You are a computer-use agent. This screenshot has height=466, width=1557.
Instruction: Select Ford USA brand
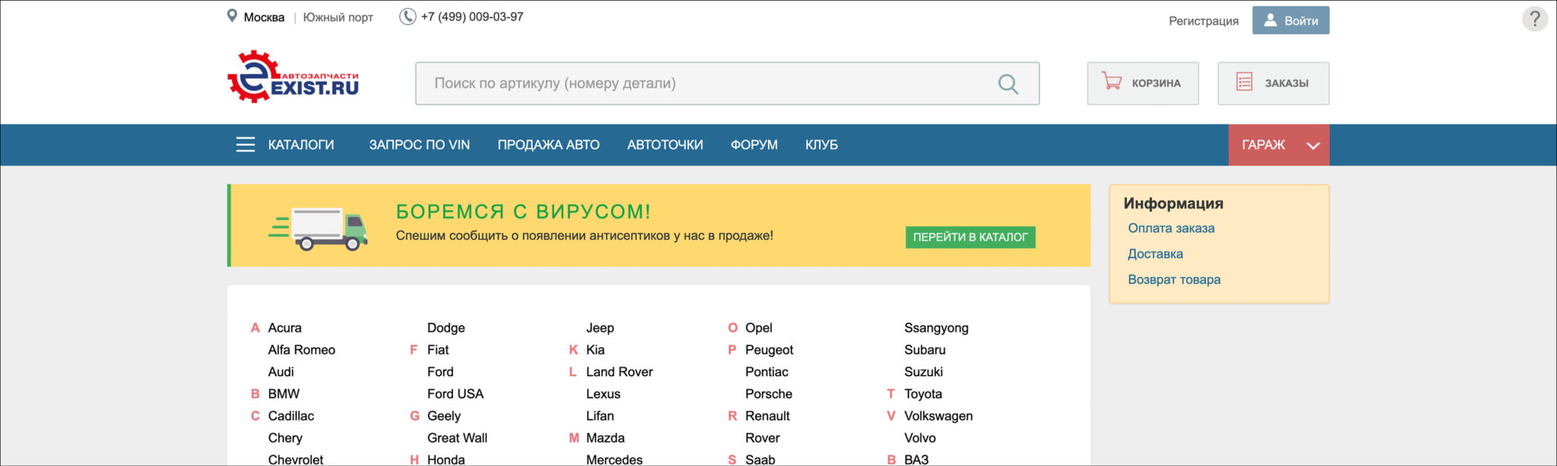click(x=455, y=394)
